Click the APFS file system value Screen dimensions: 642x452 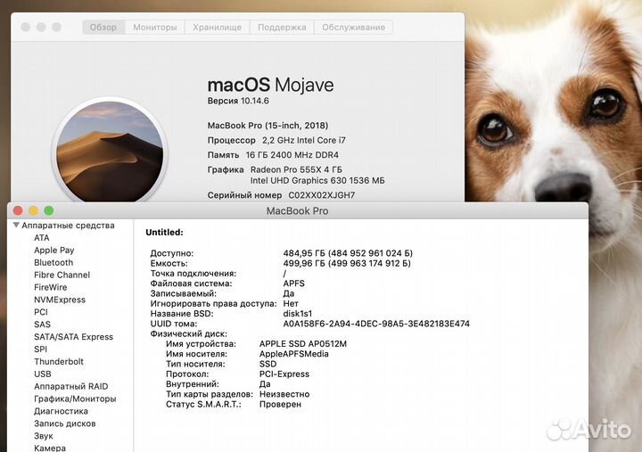click(x=294, y=284)
